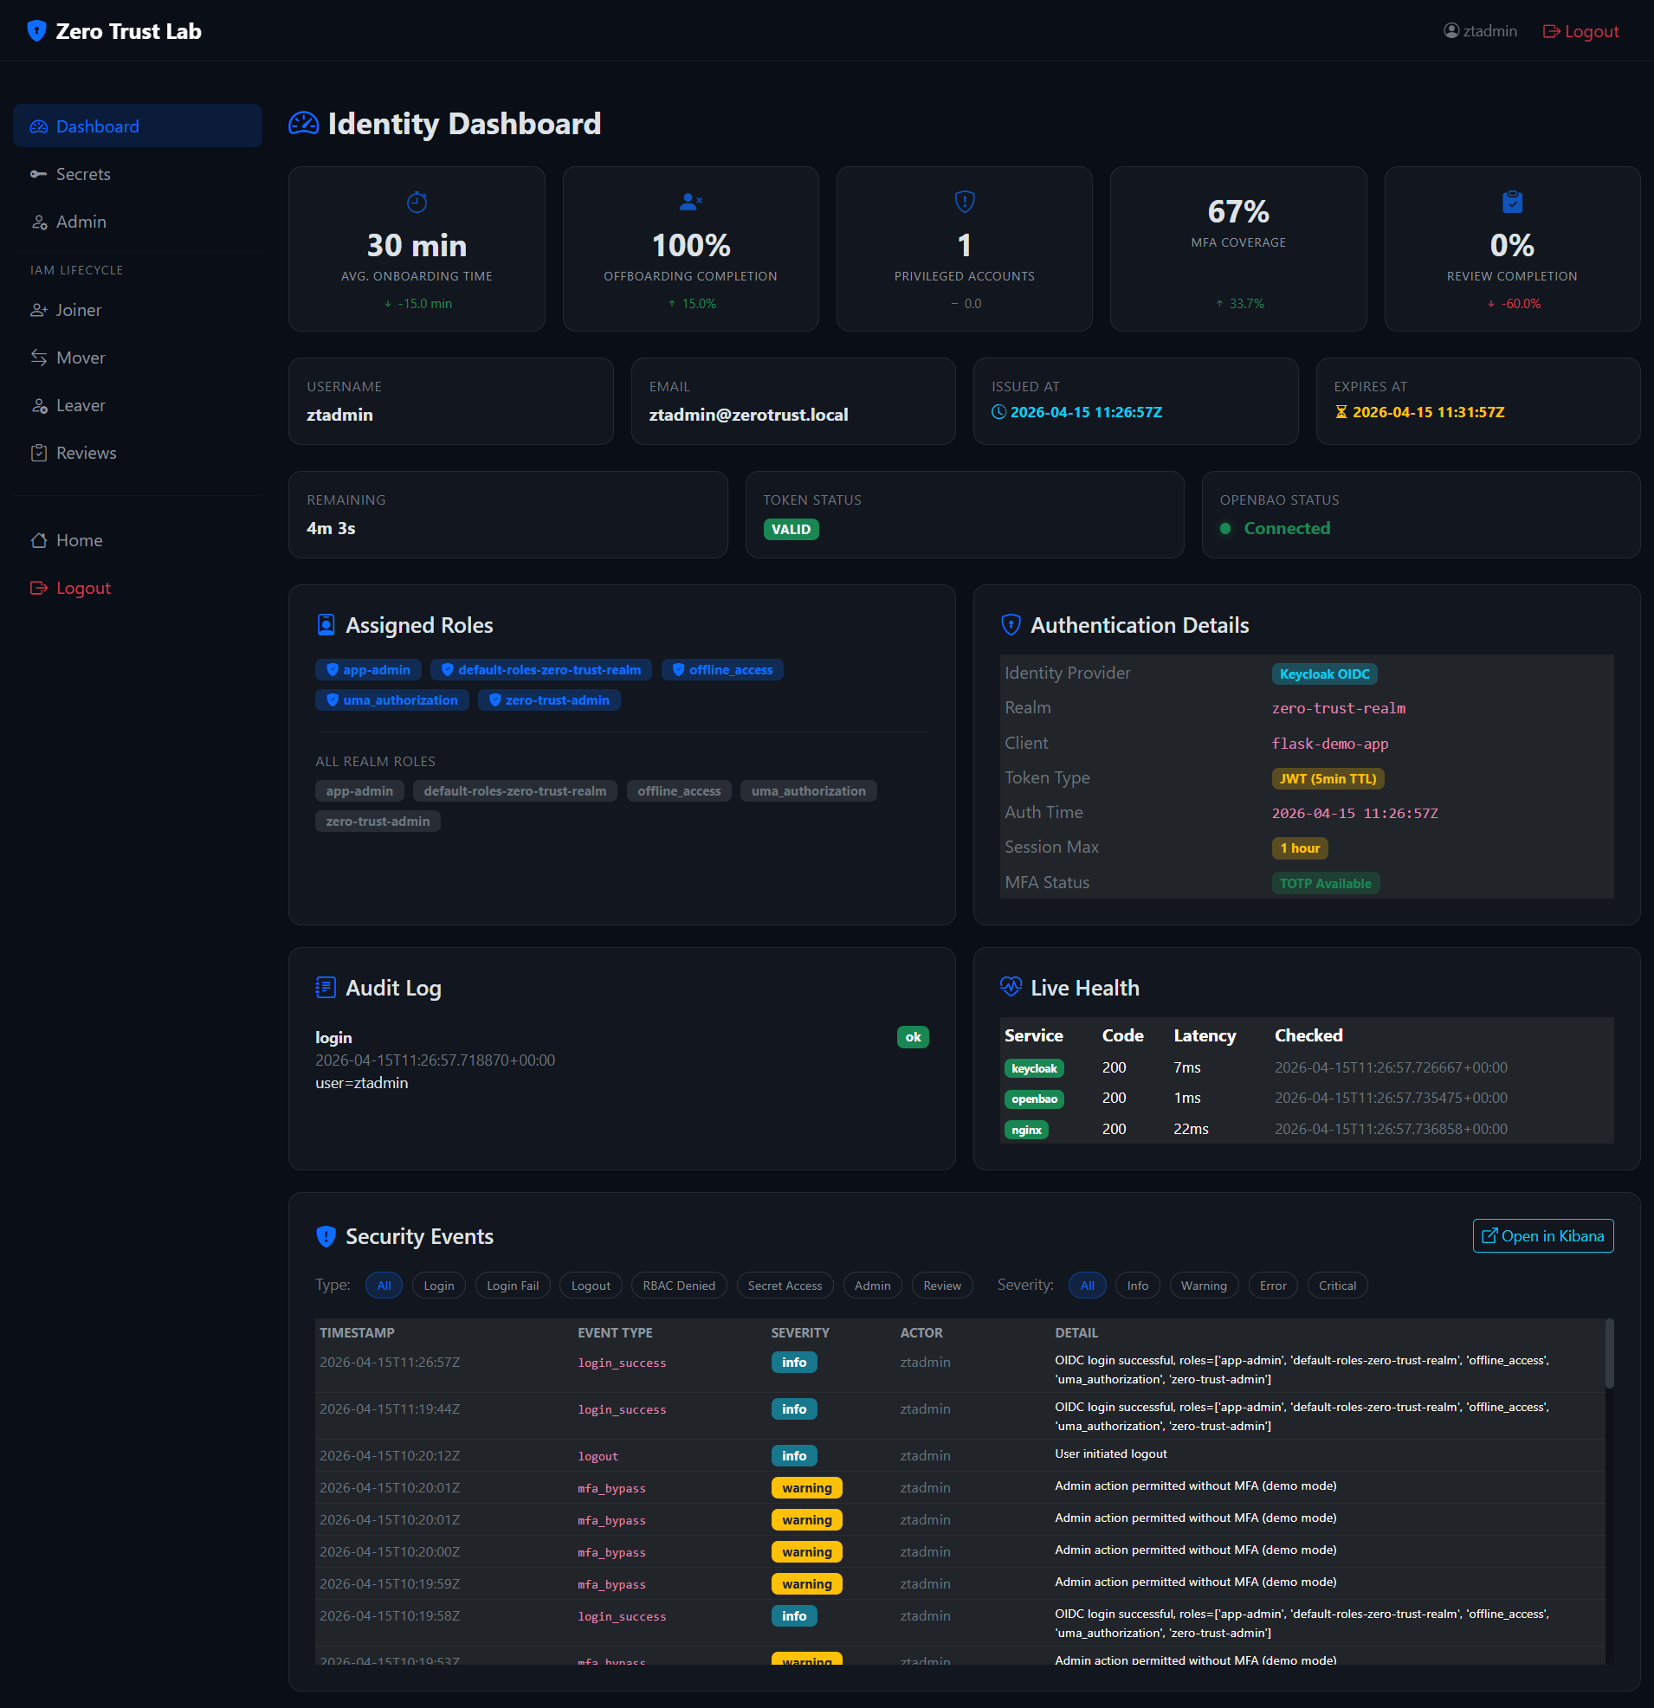Go to the Admin section
This screenshot has height=1708, width=1654.
(138, 222)
